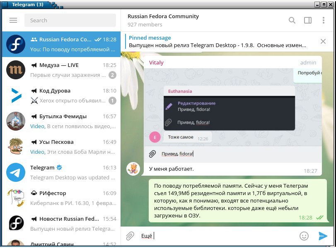Open Новости Russian Fedora channel
This screenshot has height=248, width=336.
pyautogui.click(x=61, y=224)
